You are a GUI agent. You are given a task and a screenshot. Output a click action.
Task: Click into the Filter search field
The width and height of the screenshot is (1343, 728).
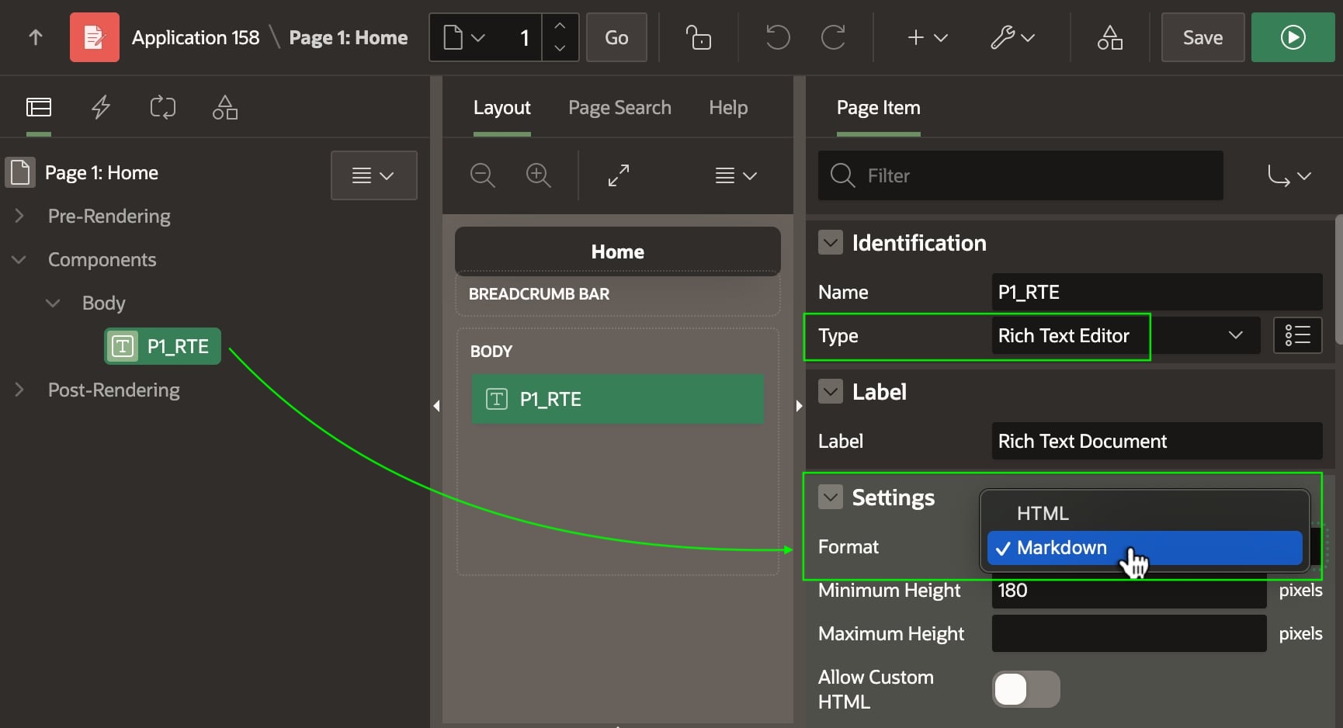tap(1032, 175)
